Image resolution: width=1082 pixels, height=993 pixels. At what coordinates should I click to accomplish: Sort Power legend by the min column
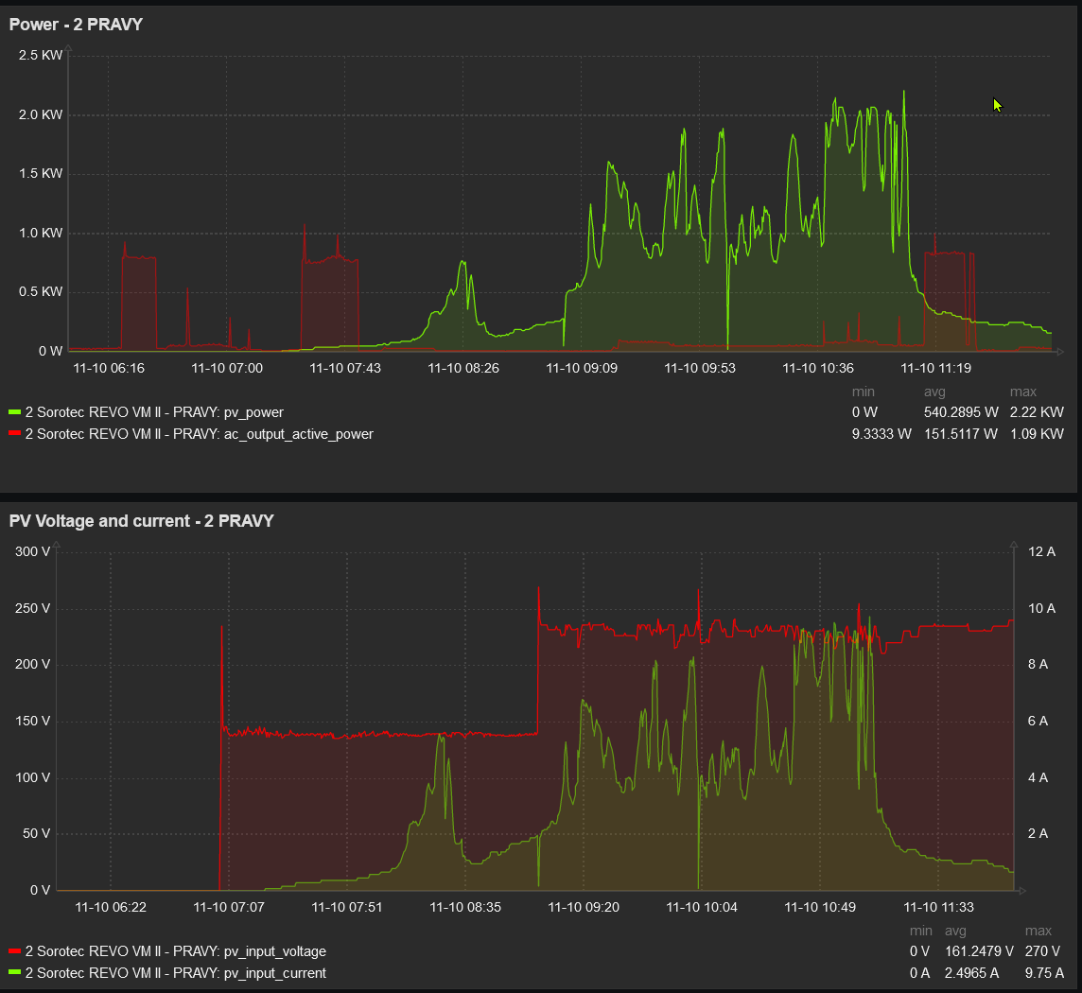[863, 392]
